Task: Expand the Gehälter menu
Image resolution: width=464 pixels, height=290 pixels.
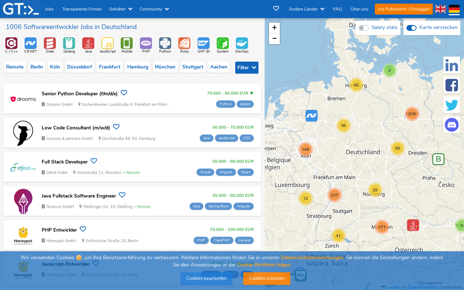Action: tap(120, 9)
